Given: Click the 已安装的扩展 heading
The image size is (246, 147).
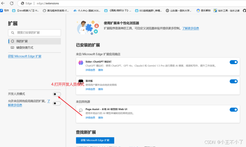Looking at the screenshot, I should click(88, 45).
